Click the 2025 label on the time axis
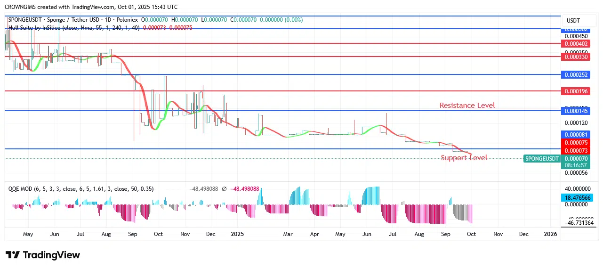Viewport: 603px width, 269px height. click(237, 234)
